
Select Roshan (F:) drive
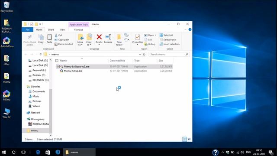coord(37,75)
